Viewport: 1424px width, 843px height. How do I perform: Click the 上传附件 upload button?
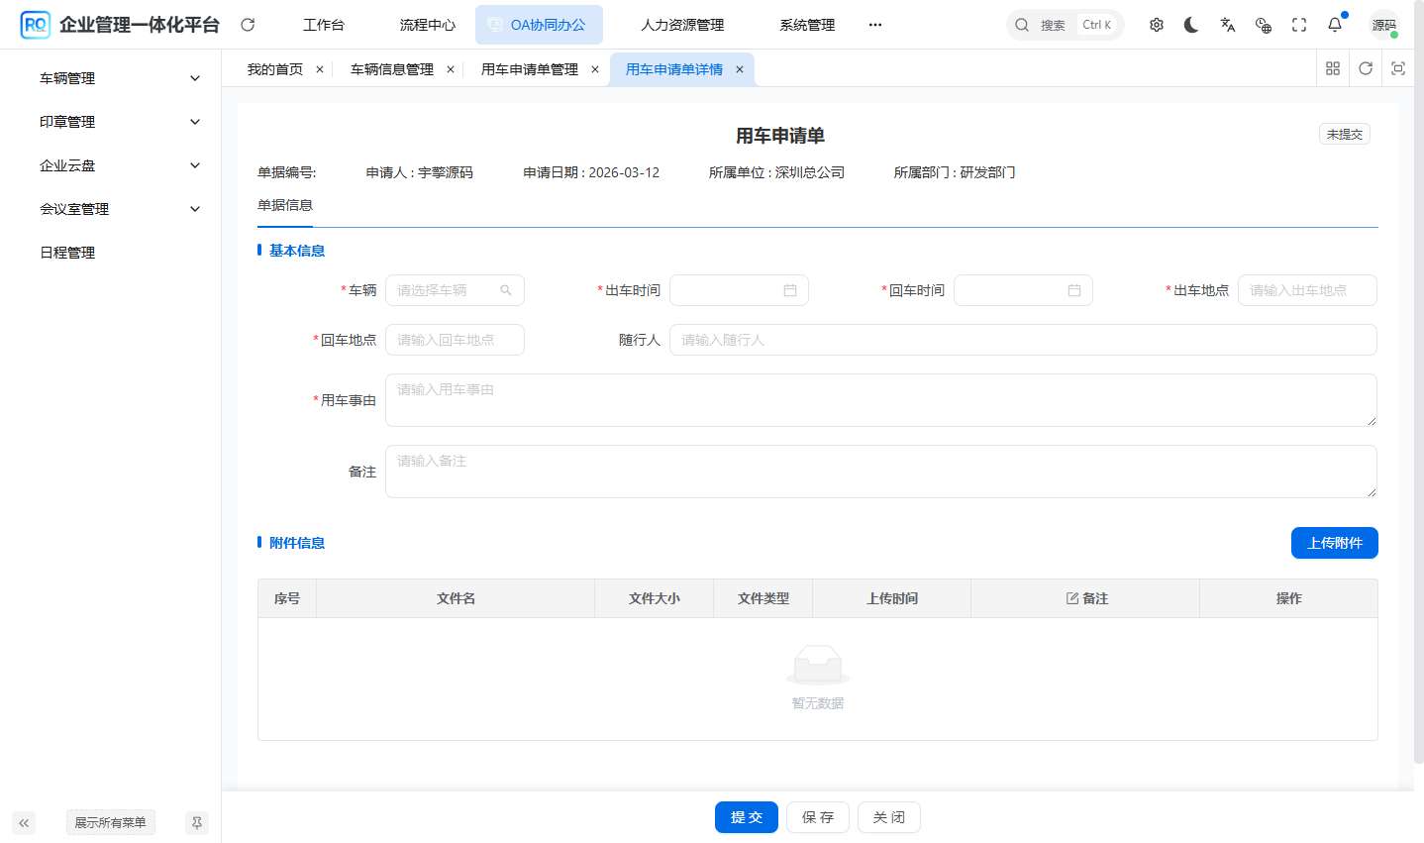(x=1334, y=542)
